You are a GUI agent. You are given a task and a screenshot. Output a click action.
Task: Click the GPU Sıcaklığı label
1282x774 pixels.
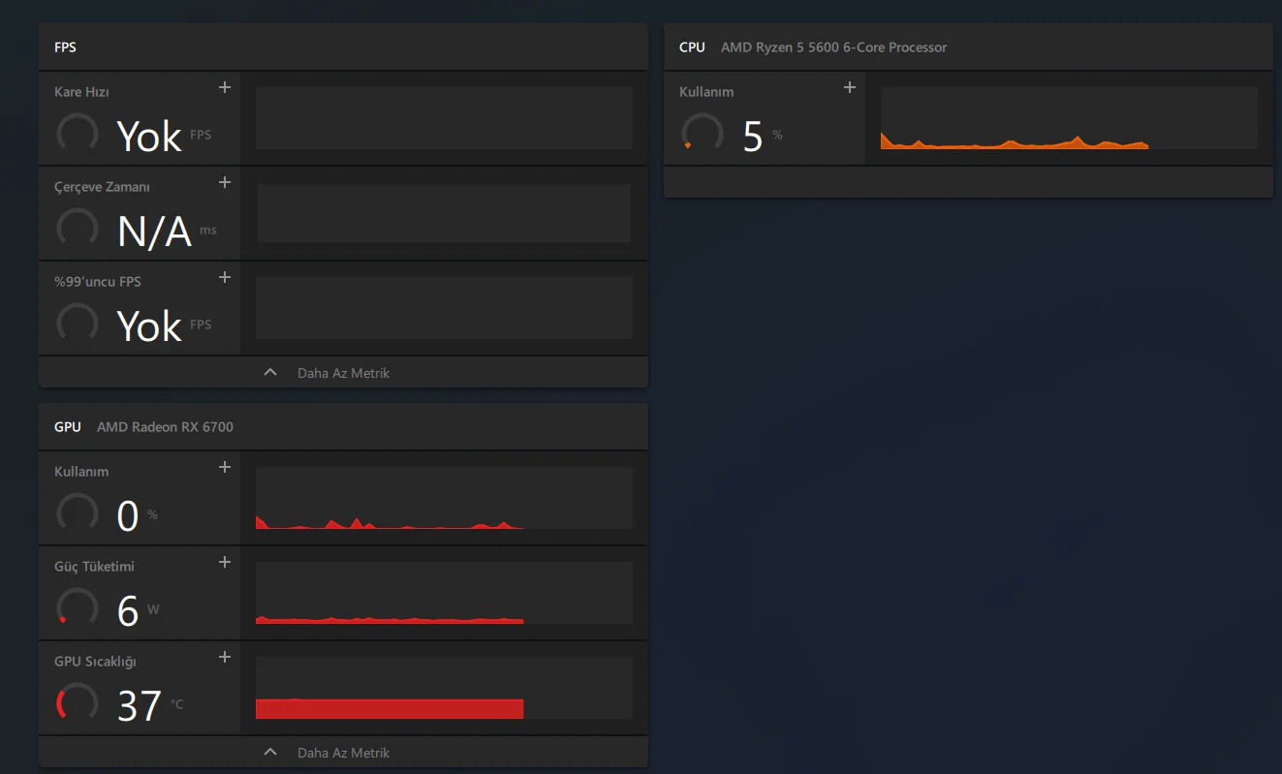[95, 662]
